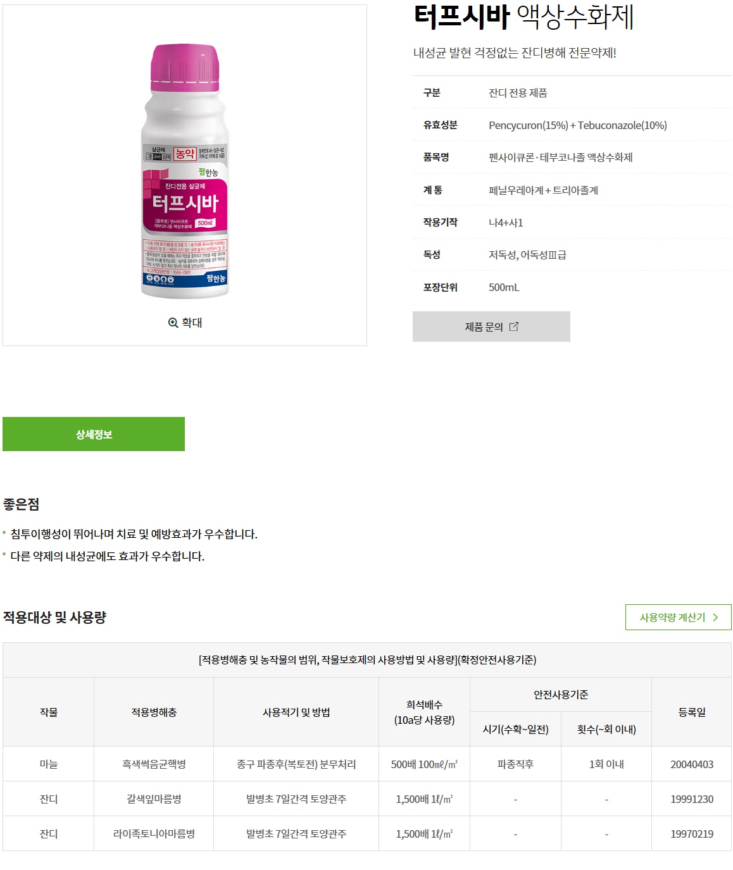Click the chevron arrow on 사용약량 계산기

(x=715, y=618)
